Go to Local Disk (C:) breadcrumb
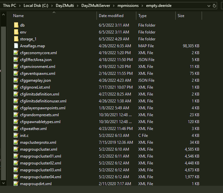Screen dimensions: 223x193 (x=36, y=6)
